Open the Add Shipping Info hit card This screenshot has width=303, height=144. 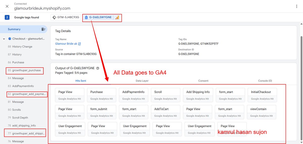pyautogui.click(x=198, y=95)
